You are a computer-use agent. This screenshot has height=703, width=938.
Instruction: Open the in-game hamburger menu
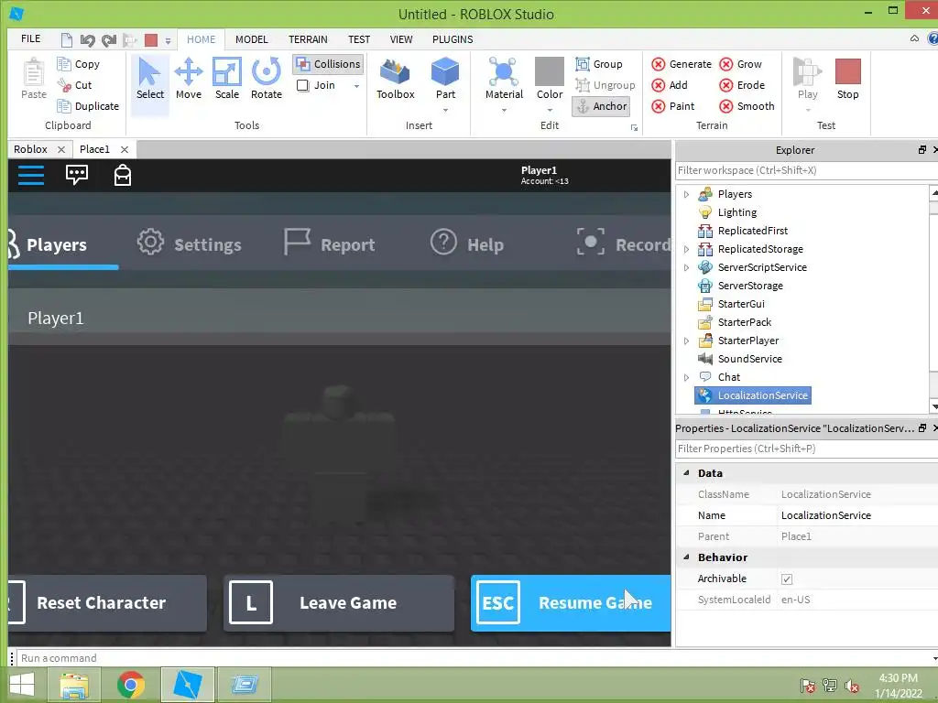31,175
